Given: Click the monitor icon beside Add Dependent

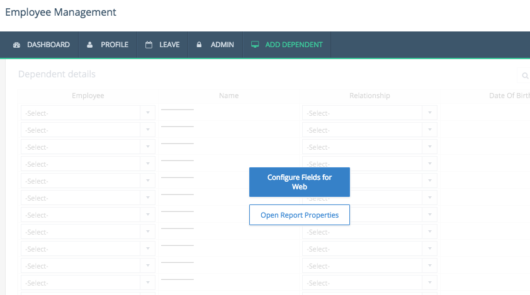Looking at the screenshot, I should point(255,45).
